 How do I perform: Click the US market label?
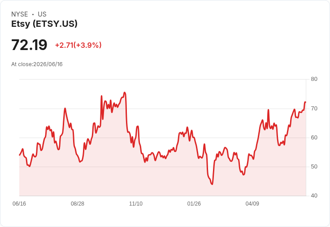coord(42,14)
